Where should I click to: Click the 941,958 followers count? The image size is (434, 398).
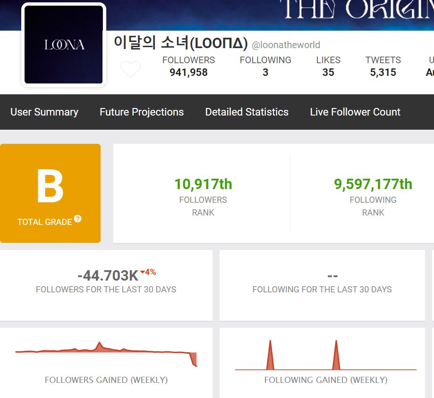coord(188,73)
